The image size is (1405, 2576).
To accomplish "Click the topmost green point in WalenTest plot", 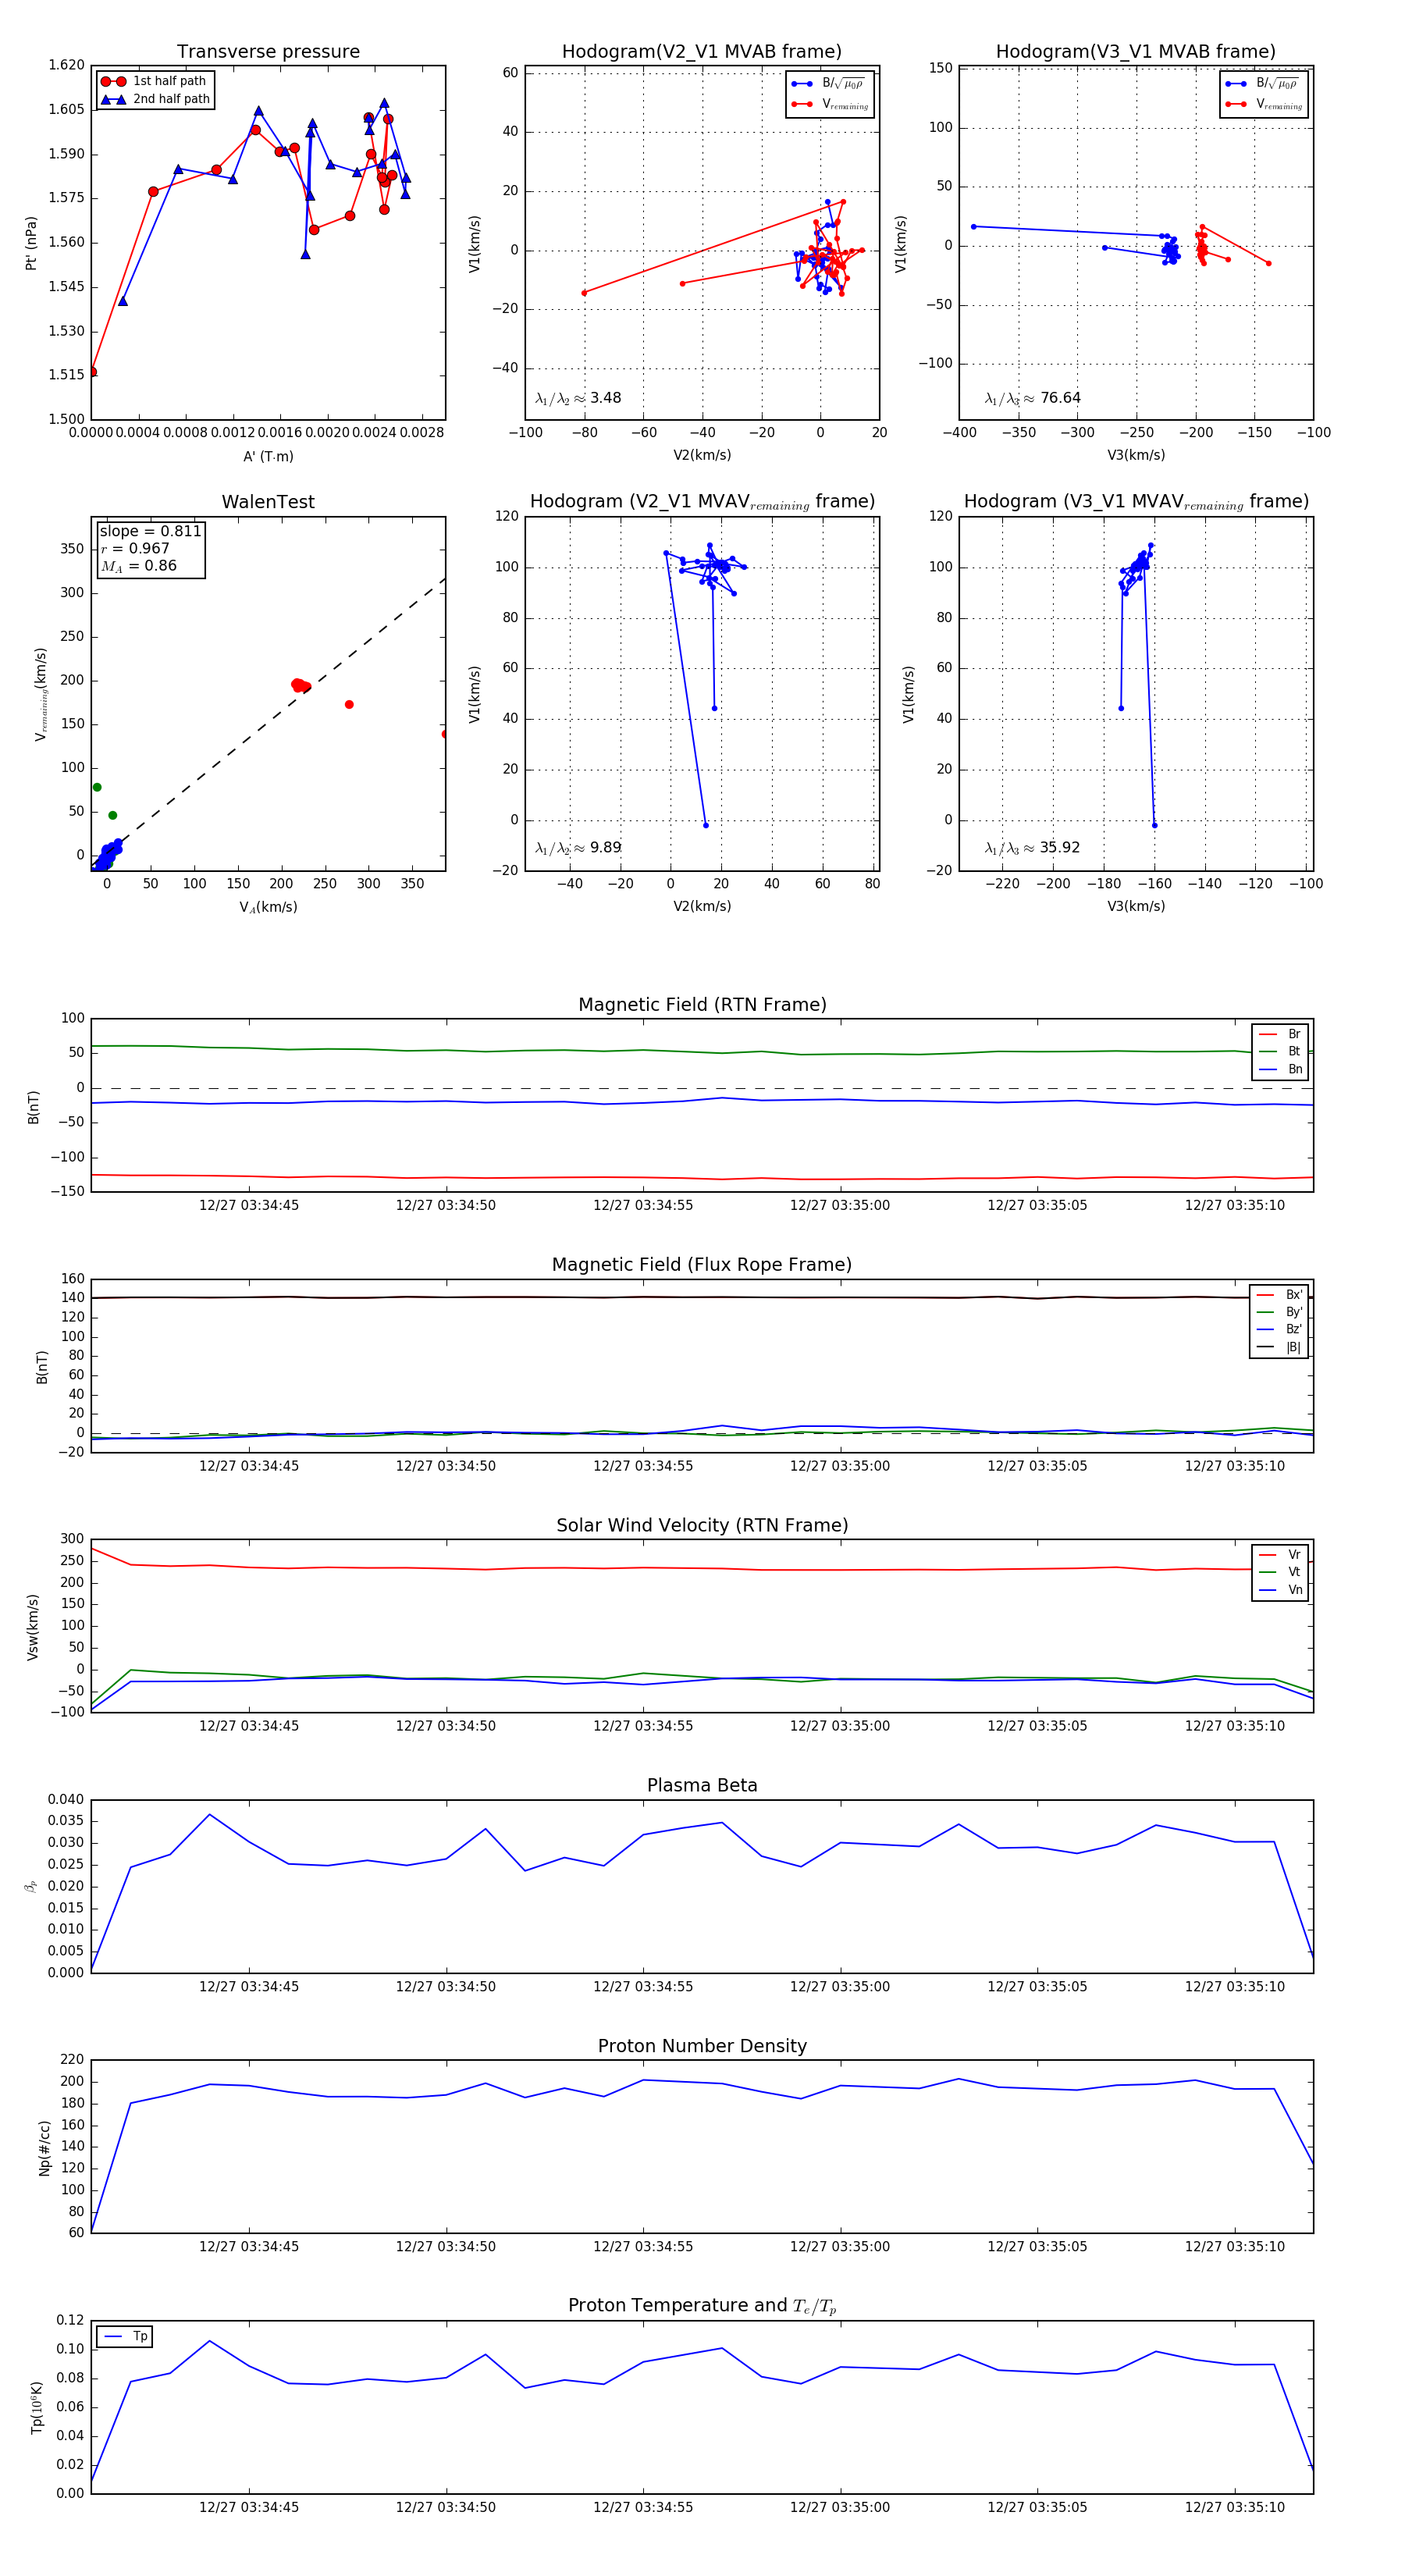I will pyautogui.click(x=97, y=787).
